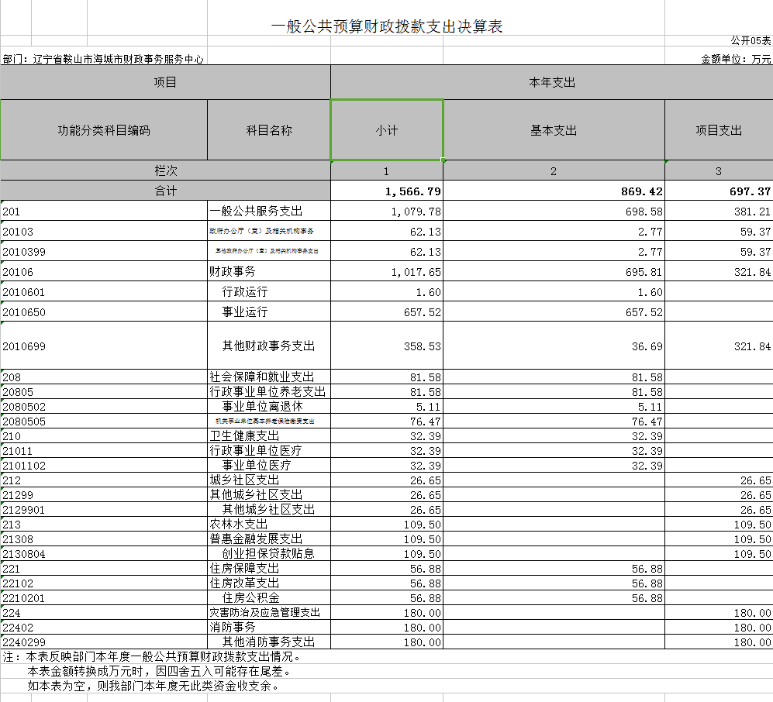773x702 pixels.
Task: Click the 消防事务 cell
Action: [269, 628]
